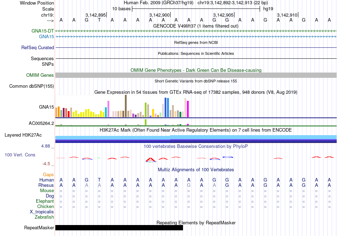Select the Common dbSNP(155) track label
Screen dimensions: 337x236
point(32,86)
